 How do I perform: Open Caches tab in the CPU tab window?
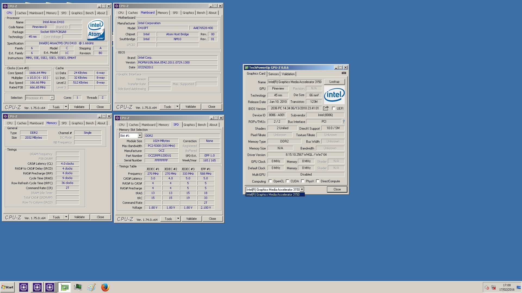click(x=21, y=13)
